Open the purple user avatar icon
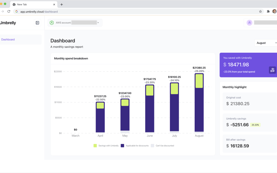 [x=249, y=22]
